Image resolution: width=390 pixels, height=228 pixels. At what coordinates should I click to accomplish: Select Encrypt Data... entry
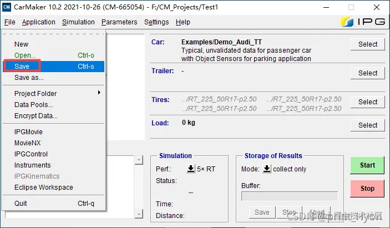53,116
